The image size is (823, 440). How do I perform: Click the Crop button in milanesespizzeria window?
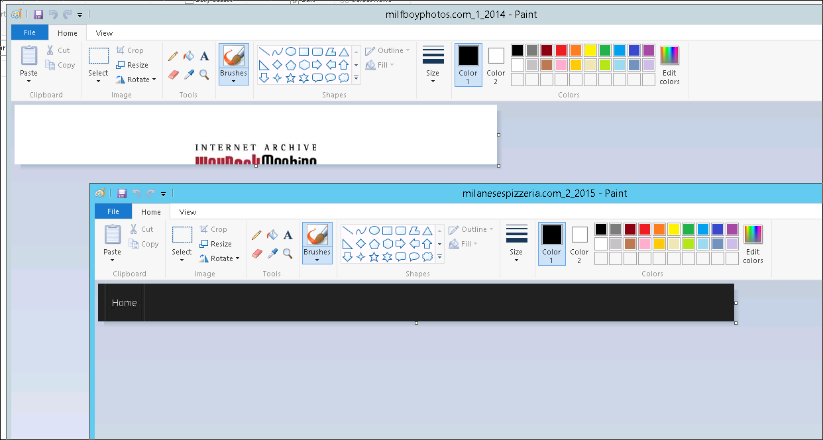(x=213, y=229)
